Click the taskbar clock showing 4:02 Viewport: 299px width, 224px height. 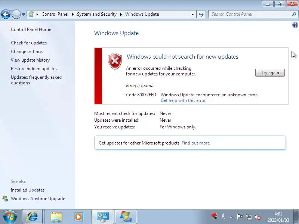tap(278, 217)
